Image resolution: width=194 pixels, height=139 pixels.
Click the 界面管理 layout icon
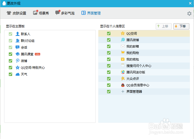tap(84, 13)
